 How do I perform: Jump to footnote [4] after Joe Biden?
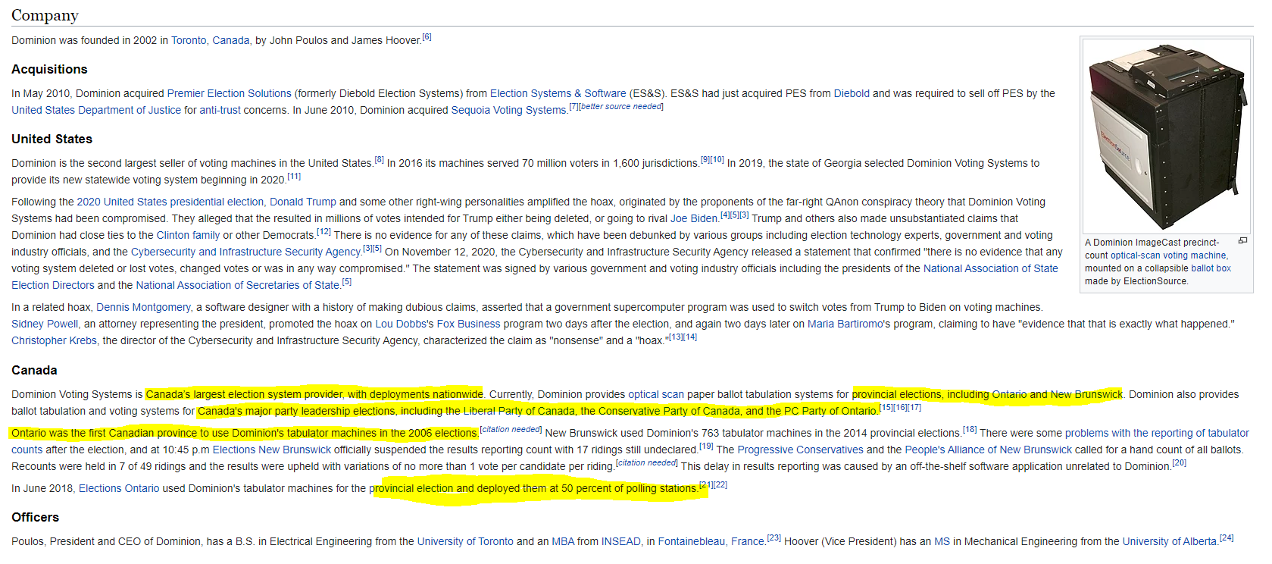pyautogui.click(x=724, y=215)
